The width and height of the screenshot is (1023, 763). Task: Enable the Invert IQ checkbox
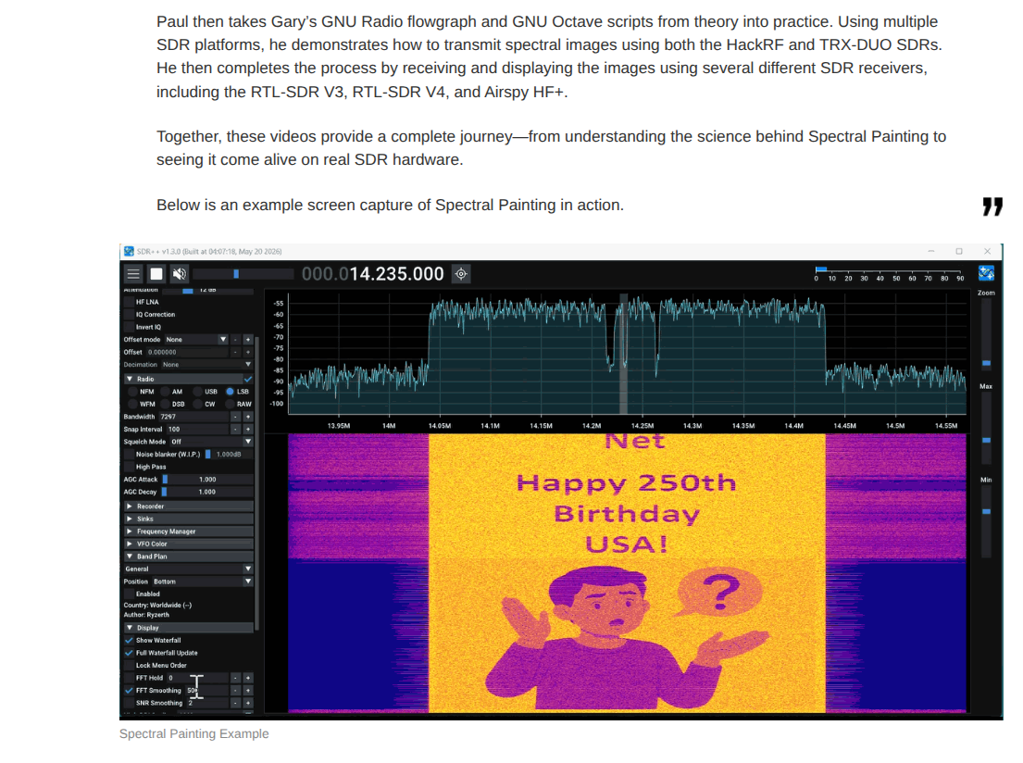click(130, 327)
